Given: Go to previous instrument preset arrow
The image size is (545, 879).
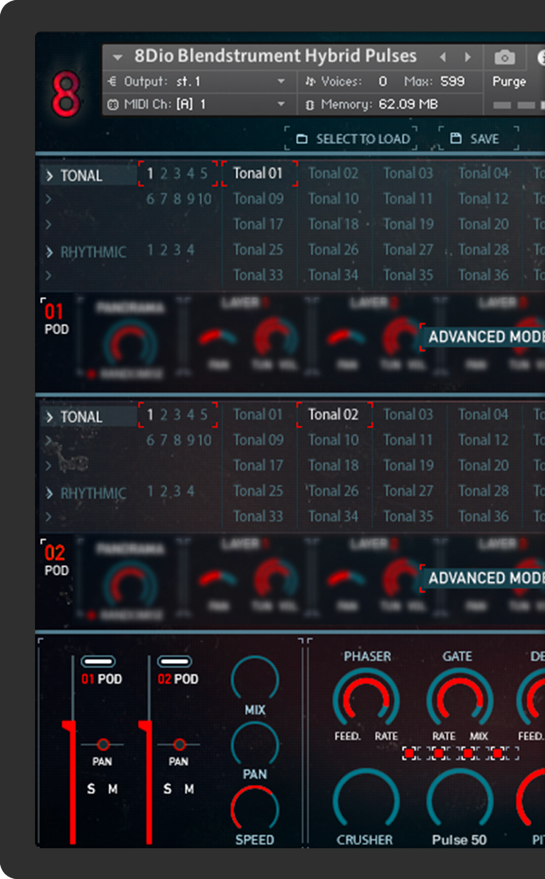Looking at the screenshot, I should pos(443,58).
